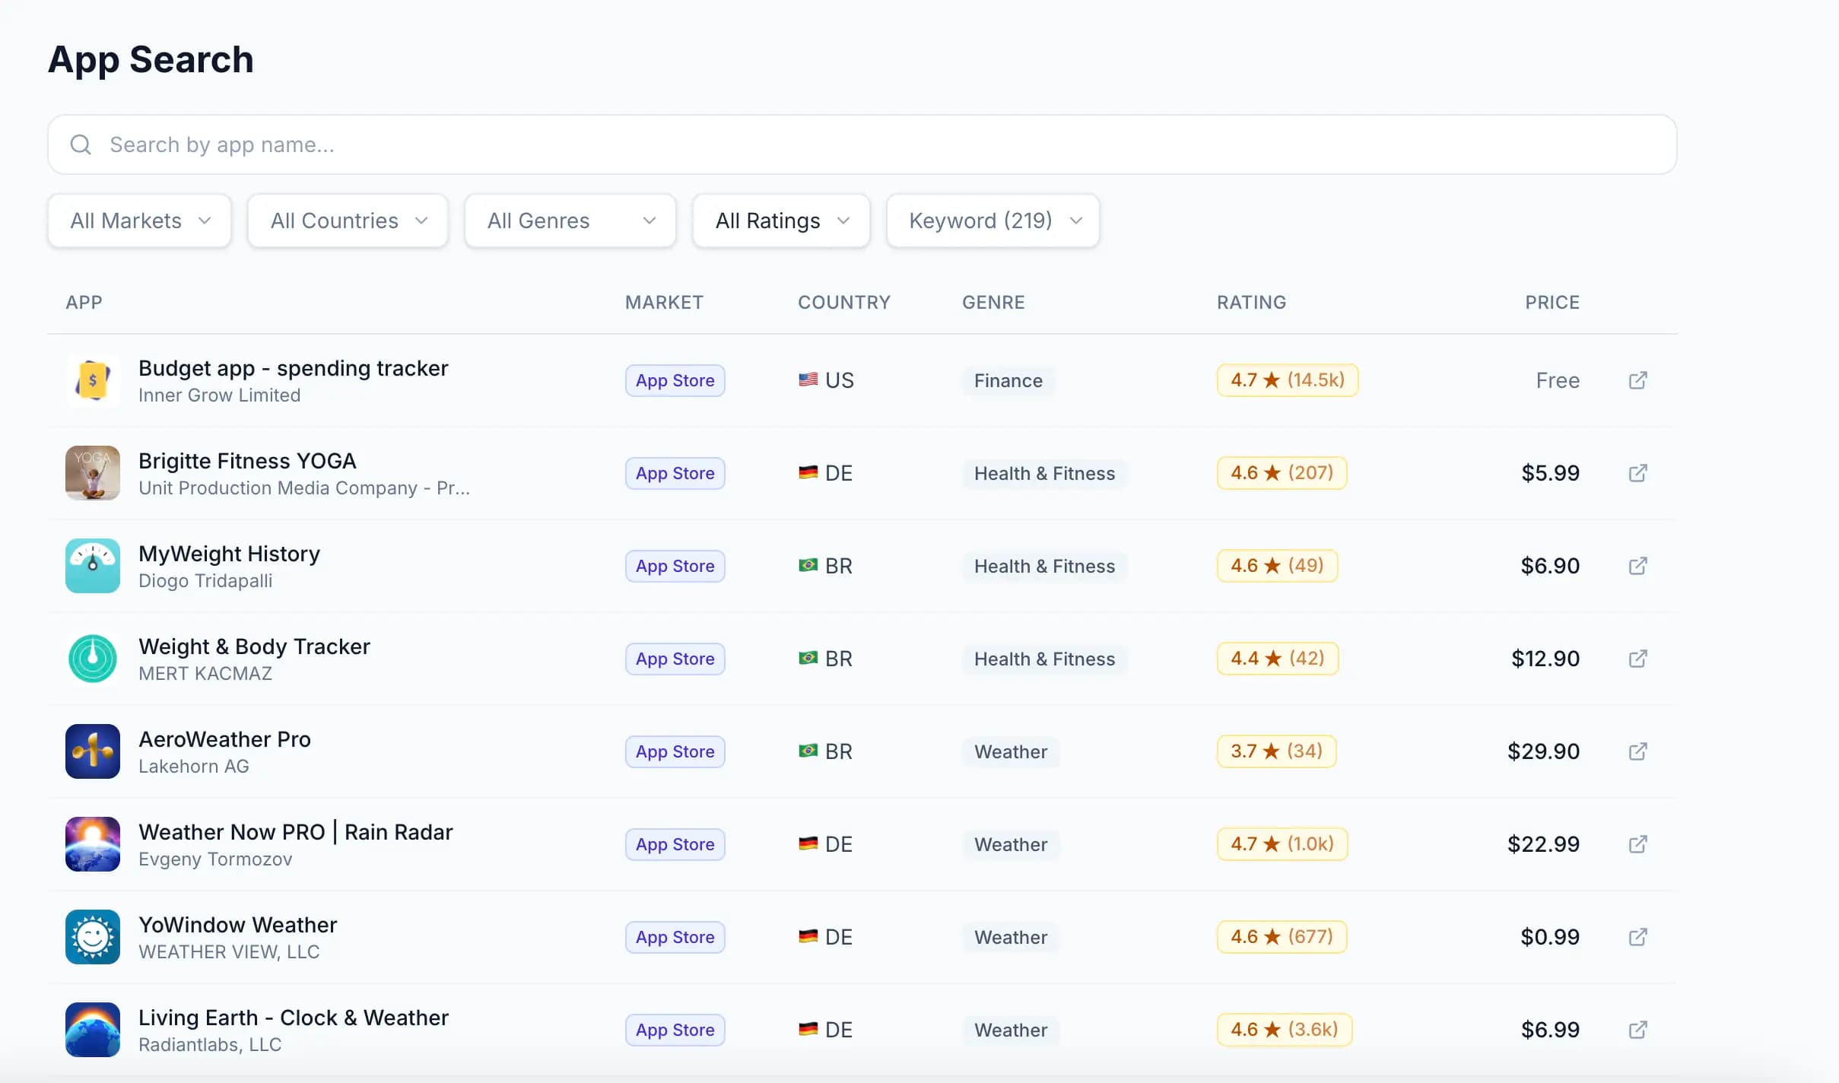Click the Living Earth - Clock & Weather title
The height and width of the screenshot is (1083, 1839).
(294, 1018)
